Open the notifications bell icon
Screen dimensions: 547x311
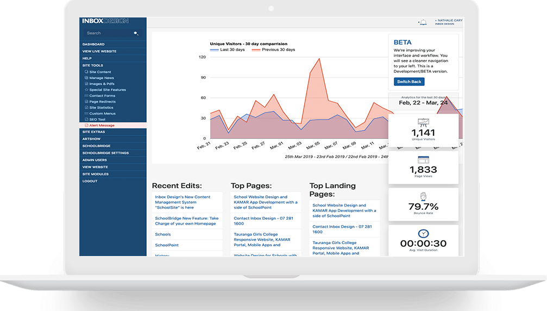[423, 22]
